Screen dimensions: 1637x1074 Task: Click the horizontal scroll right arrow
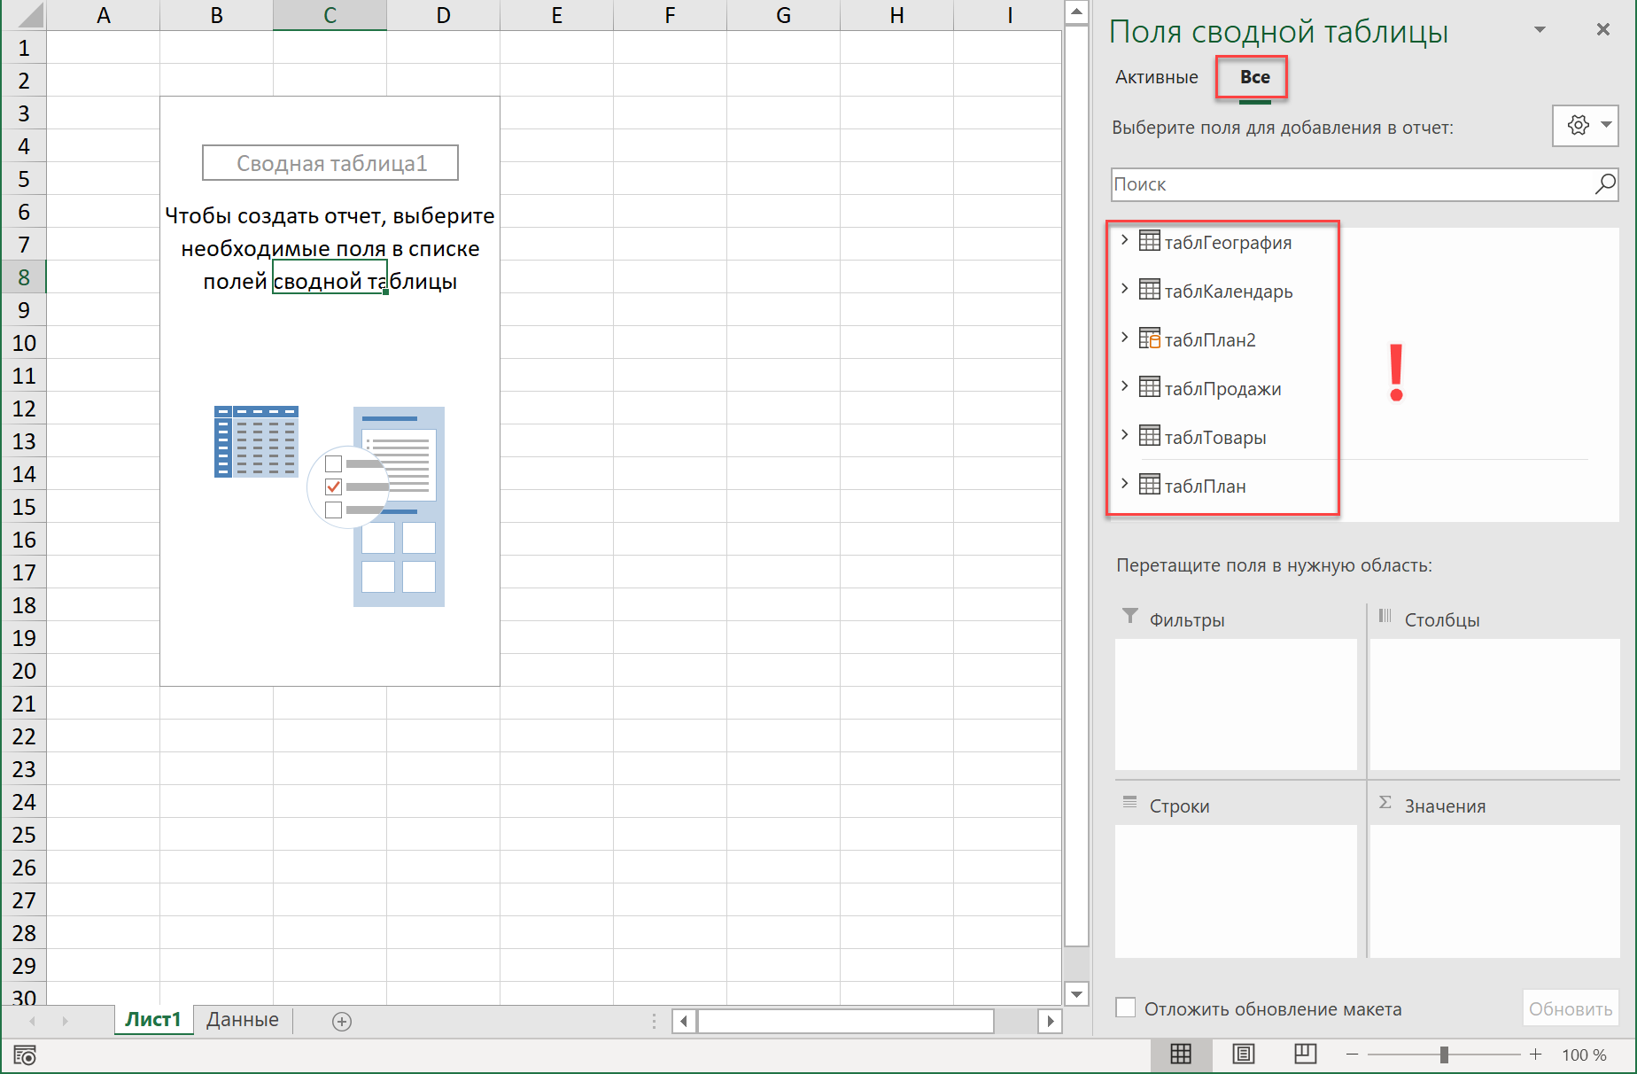tap(1050, 1021)
